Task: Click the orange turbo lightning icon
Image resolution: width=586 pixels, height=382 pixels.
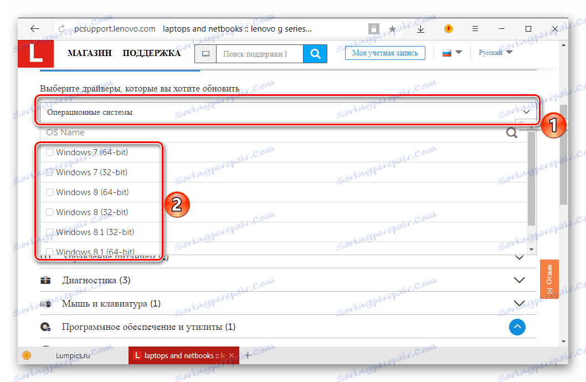Action: (x=449, y=28)
